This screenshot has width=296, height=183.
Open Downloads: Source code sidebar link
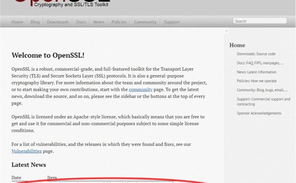tap(256, 54)
